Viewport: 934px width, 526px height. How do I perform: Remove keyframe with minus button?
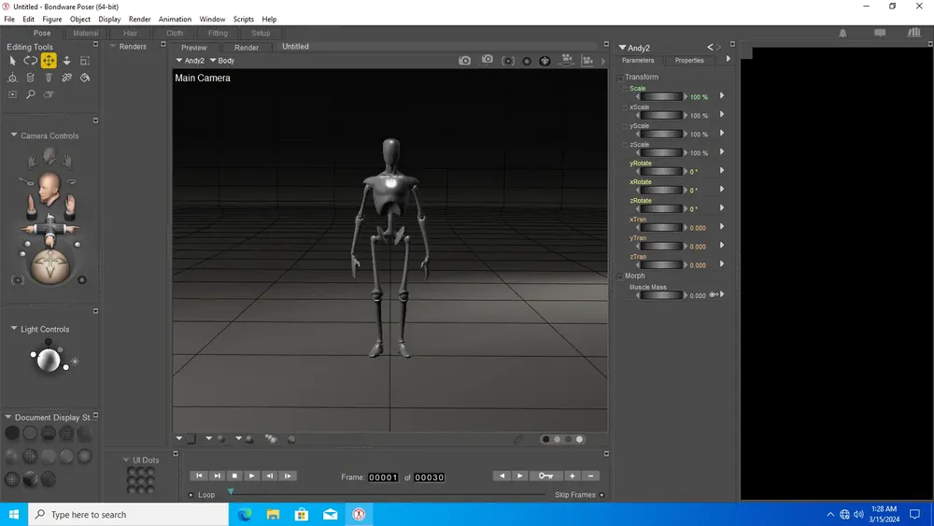(591, 476)
